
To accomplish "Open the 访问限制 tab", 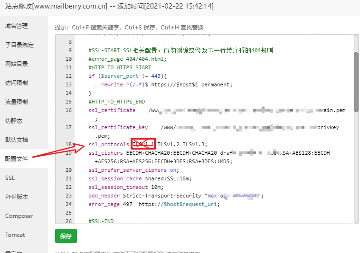I will pos(17,83).
